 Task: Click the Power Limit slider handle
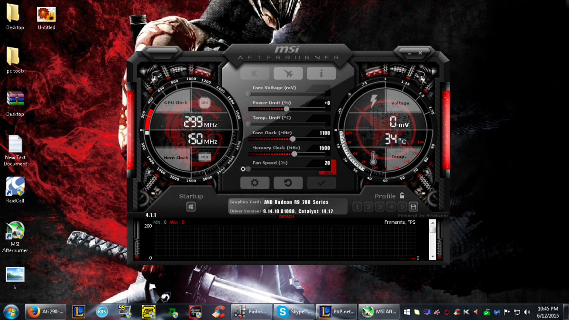click(x=286, y=109)
